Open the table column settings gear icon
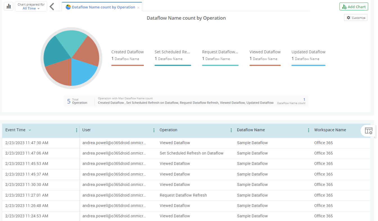The width and height of the screenshot is (378, 221). pos(368,131)
